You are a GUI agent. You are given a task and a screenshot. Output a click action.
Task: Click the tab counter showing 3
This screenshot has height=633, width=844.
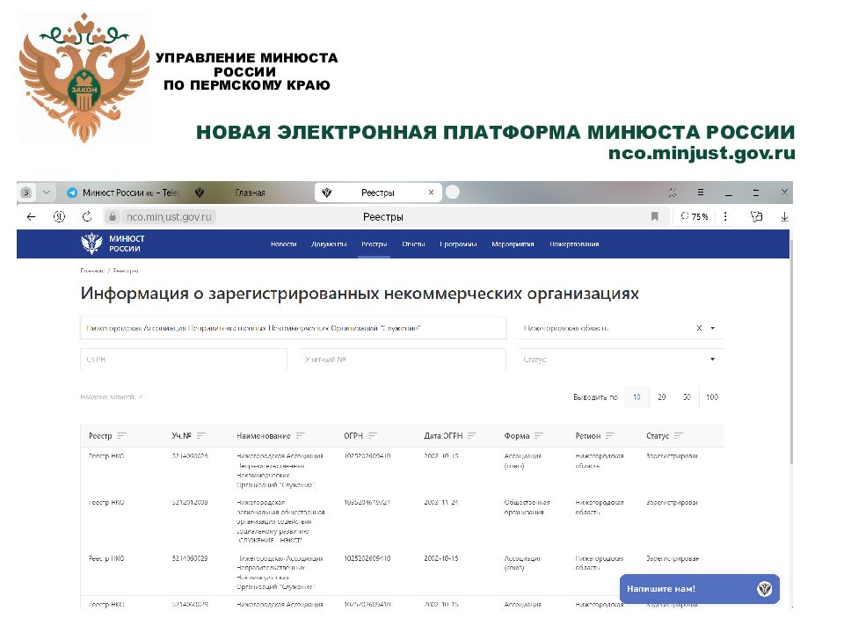point(26,193)
